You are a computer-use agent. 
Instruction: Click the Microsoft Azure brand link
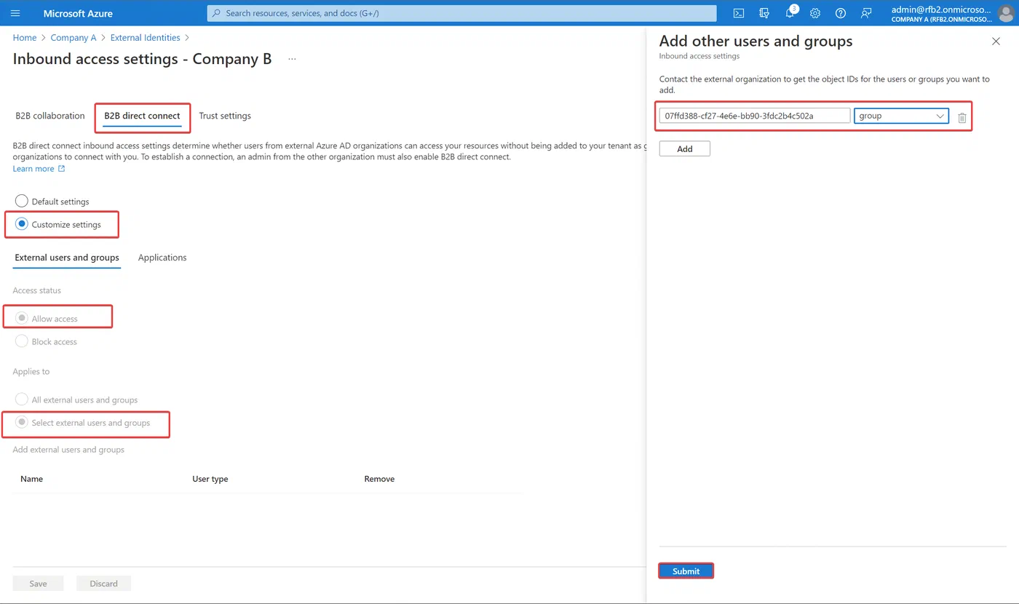[x=78, y=13]
